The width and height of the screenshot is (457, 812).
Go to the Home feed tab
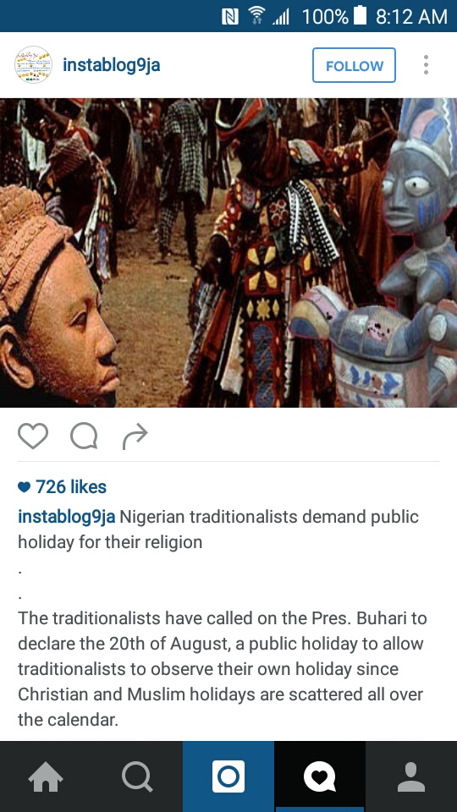pyautogui.click(x=46, y=776)
